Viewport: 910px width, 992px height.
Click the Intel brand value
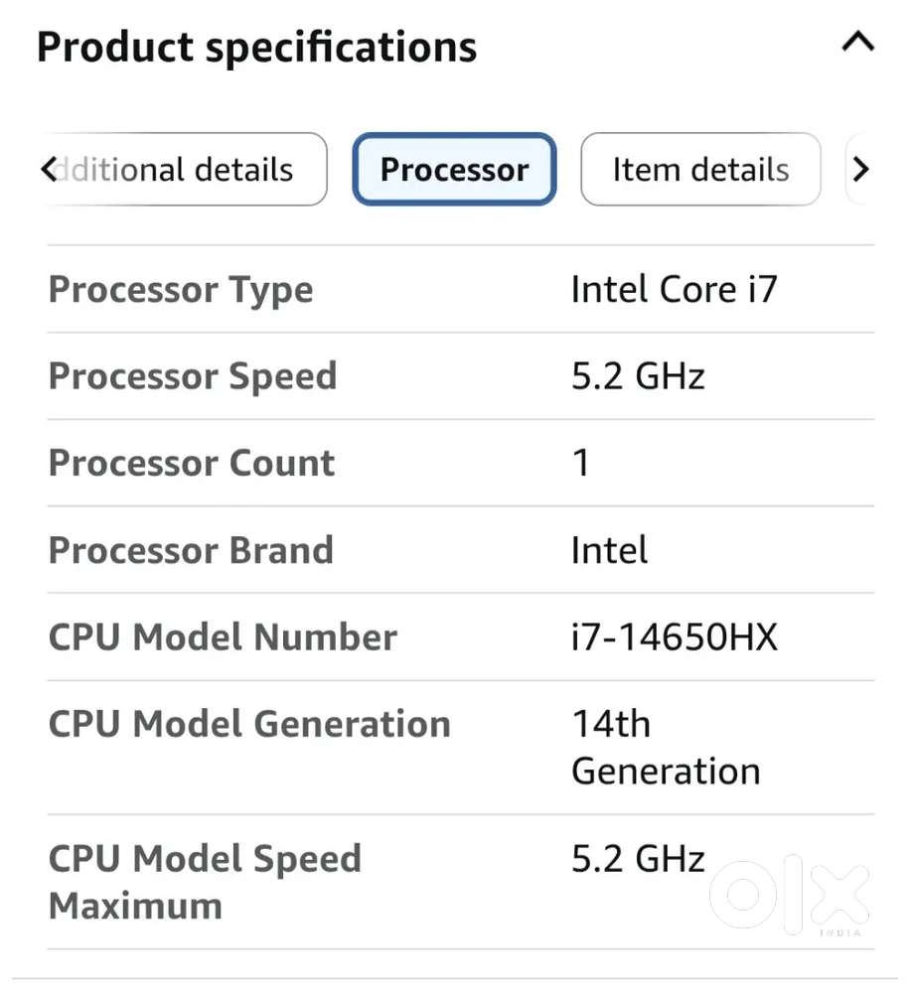(x=609, y=550)
